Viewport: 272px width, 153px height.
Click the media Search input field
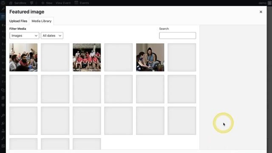tap(178, 36)
